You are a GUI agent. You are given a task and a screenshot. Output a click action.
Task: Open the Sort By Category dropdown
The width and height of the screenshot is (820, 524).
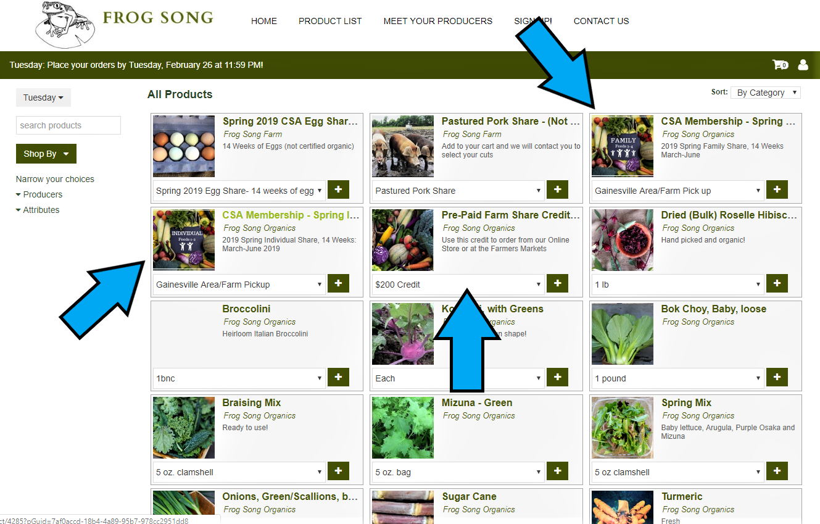(766, 93)
